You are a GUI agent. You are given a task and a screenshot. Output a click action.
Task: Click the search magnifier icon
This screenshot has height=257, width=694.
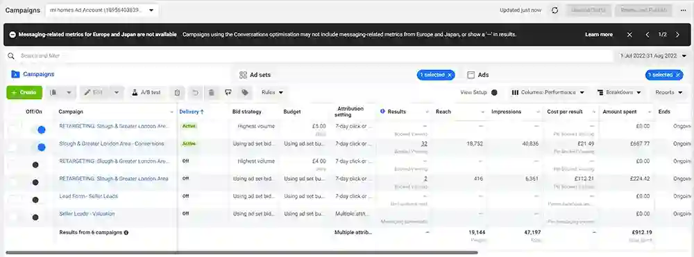[11, 56]
